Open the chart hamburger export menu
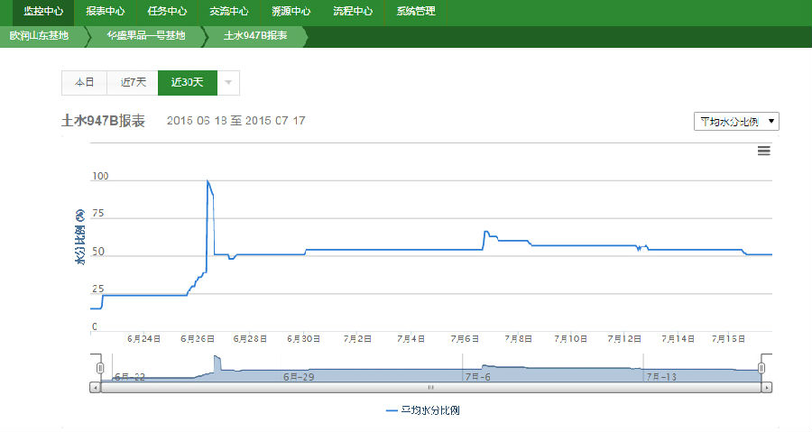The width and height of the screenshot is (812, 432). point(763,151)
